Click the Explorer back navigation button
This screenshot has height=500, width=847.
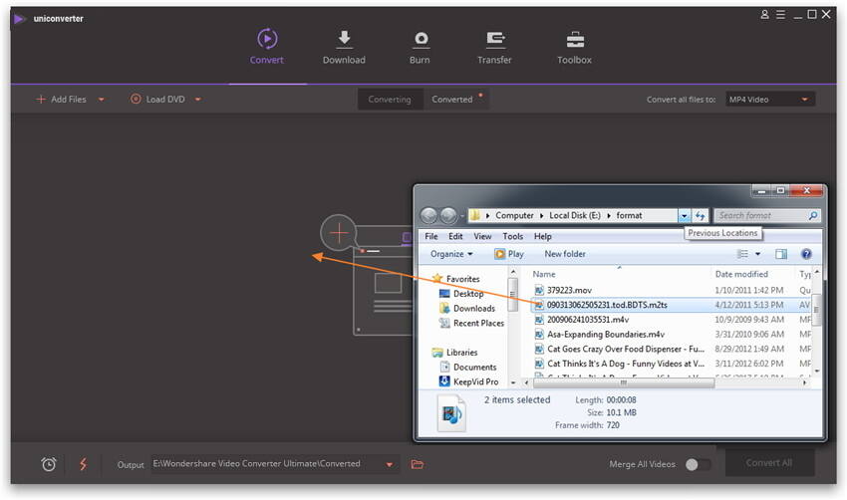tap(428, 215)
